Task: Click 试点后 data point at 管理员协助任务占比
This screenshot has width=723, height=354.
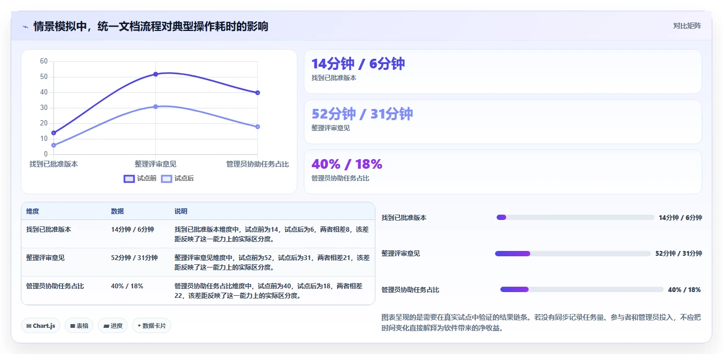Action: click(257, 127)
